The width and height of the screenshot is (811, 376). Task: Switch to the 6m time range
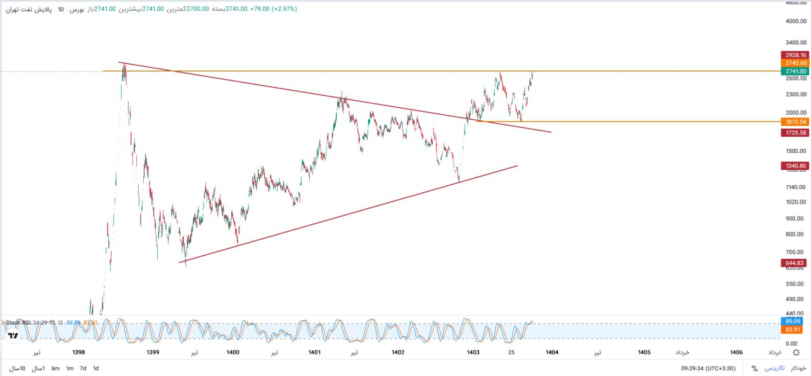(56, 368)
